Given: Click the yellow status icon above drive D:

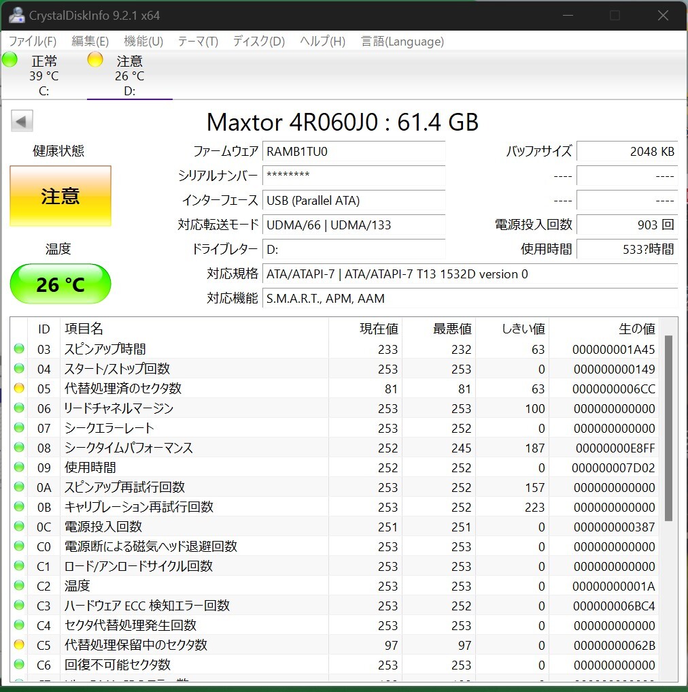Looking at the screenshot, I should tap(94, 60).
